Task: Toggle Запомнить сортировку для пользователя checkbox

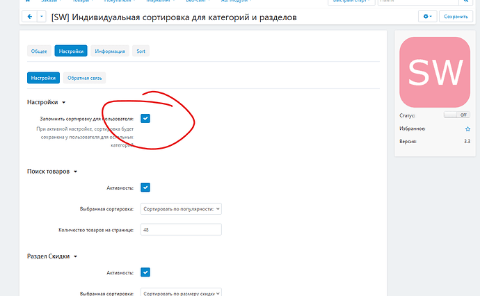Action: pyautogui.click(x=145, y=118)
